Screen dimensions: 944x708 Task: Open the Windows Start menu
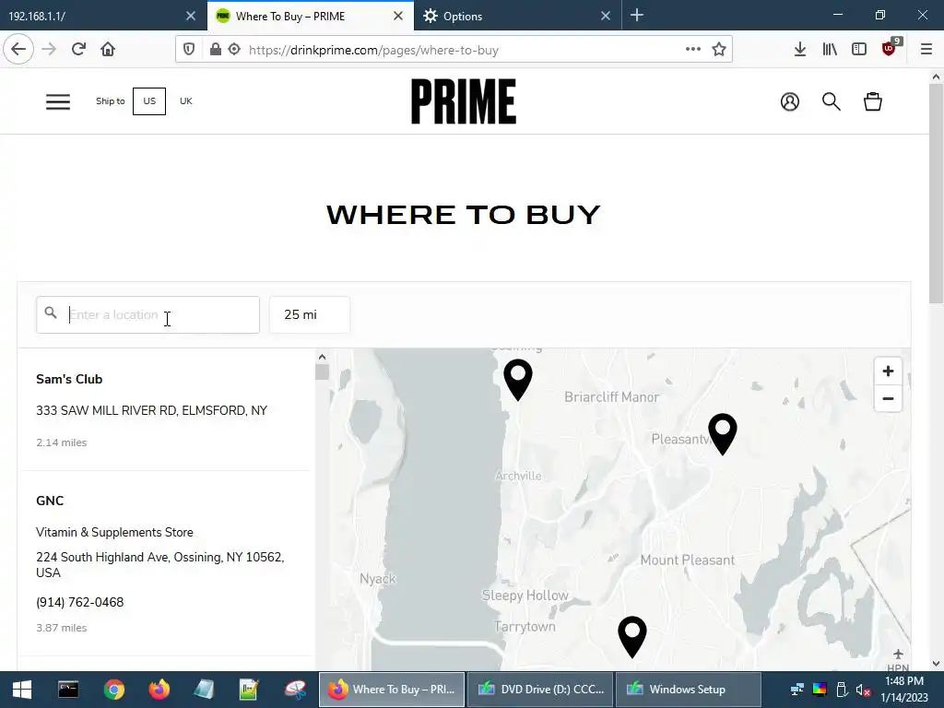point(22,690)
